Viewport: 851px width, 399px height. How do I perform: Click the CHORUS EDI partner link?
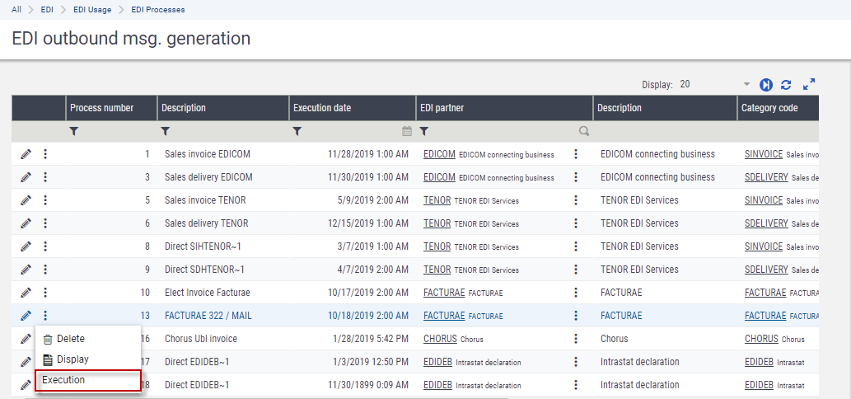[x=440, y=339]
